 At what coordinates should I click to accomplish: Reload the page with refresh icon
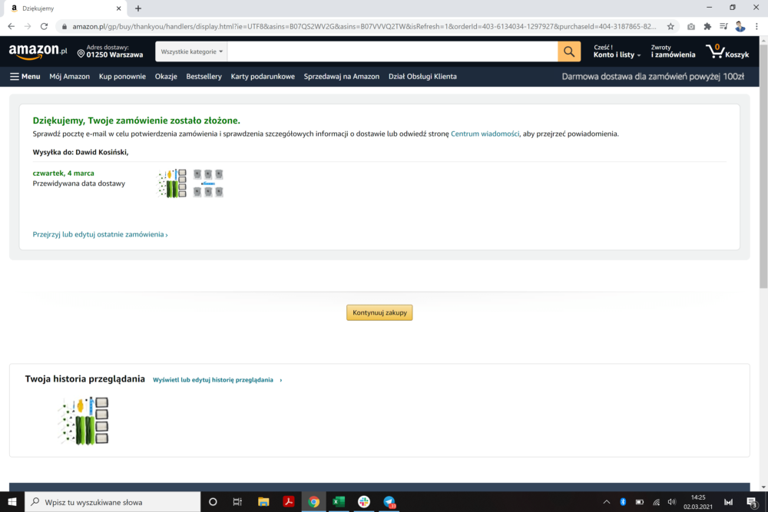pos(44,26)
